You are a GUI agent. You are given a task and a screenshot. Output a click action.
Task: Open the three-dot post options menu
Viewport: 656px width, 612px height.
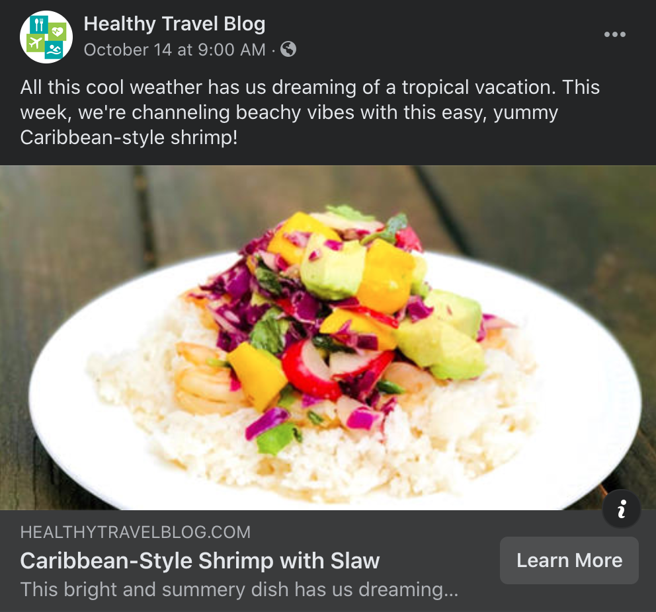click(x=614, y=34)
